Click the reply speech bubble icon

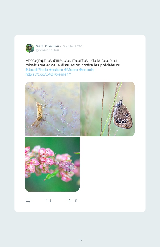(28, 201)
